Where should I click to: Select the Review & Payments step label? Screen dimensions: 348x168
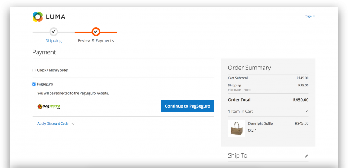(x=96, y=40)
